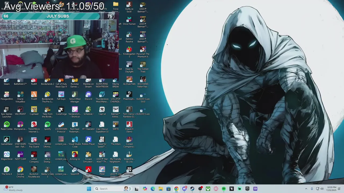The width and height of the screenshot is (344, 193).
Task: Open Spotify from the taskbar
Action: click(x=224, y=189)
